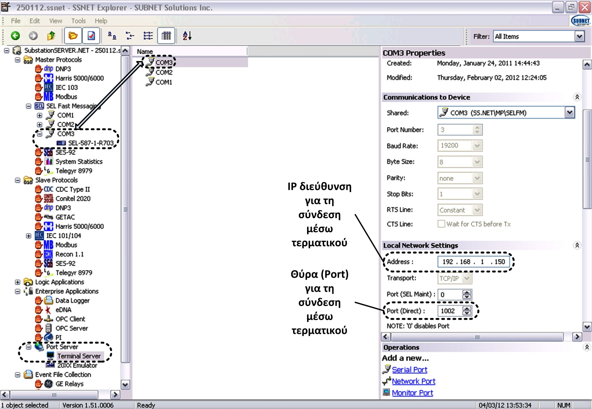This screenshot has width=592, height=409.
Task: Click the A-Z sort toolbar icon
Action: (x=187, y=36)
